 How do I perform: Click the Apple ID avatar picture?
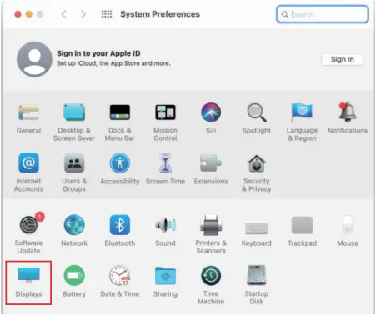34,59
